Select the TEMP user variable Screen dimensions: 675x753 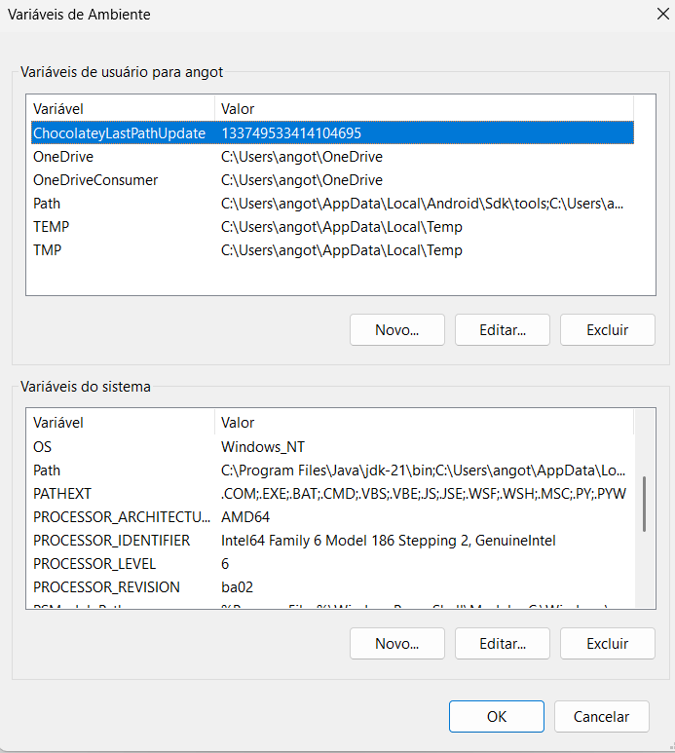(x=51, y=227)
